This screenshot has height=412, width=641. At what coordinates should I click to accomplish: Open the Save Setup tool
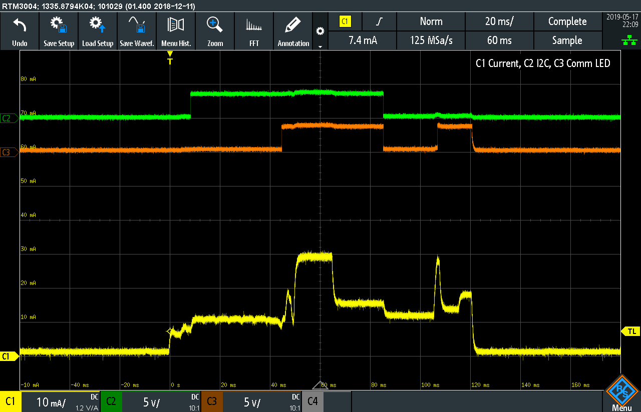pyautogui.click(x=59, y=31)
